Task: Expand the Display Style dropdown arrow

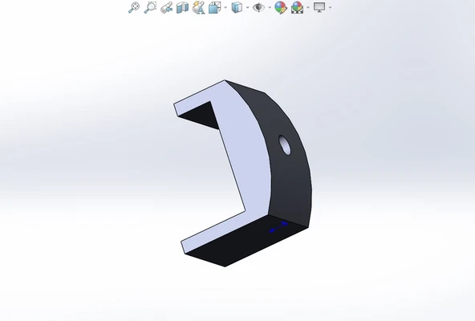Action: pyautogui.click(x=248, y=7)
